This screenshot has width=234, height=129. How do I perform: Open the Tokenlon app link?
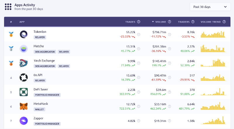(40, 32)
